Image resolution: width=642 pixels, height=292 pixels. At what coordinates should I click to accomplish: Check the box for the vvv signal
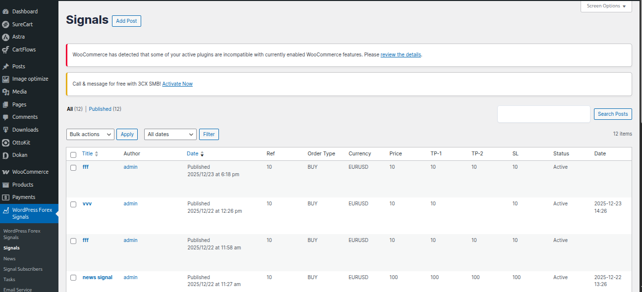pyautogui.click(x=73, y=204)
